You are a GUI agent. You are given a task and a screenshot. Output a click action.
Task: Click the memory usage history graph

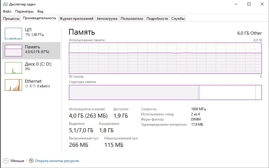pos(165,58)
